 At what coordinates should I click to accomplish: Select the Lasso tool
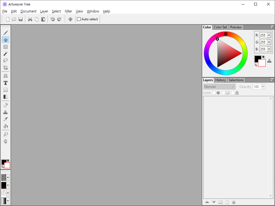click(x=6, y=60)
